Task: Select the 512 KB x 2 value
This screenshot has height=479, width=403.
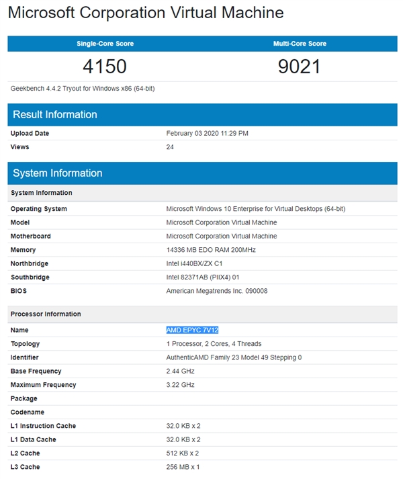Action: [183, 453]
